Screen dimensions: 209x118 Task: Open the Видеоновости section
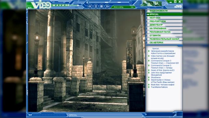tap(164, 11)
